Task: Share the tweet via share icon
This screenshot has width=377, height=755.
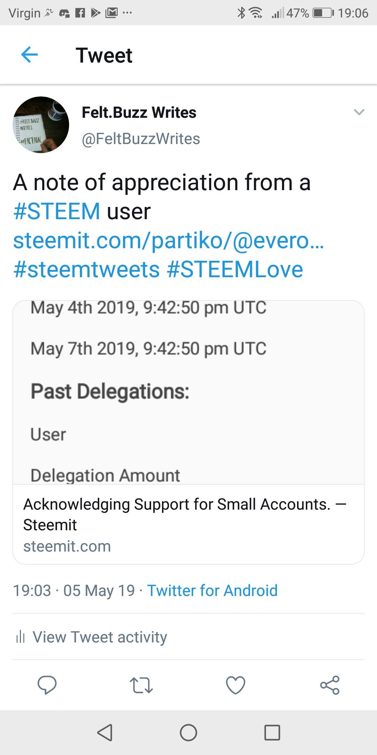Action: tap(330, 685)
